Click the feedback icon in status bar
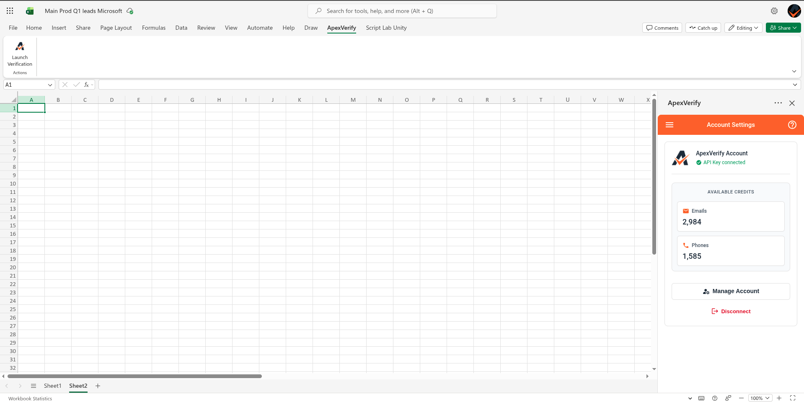804x402 pixels. coord(728,398)
